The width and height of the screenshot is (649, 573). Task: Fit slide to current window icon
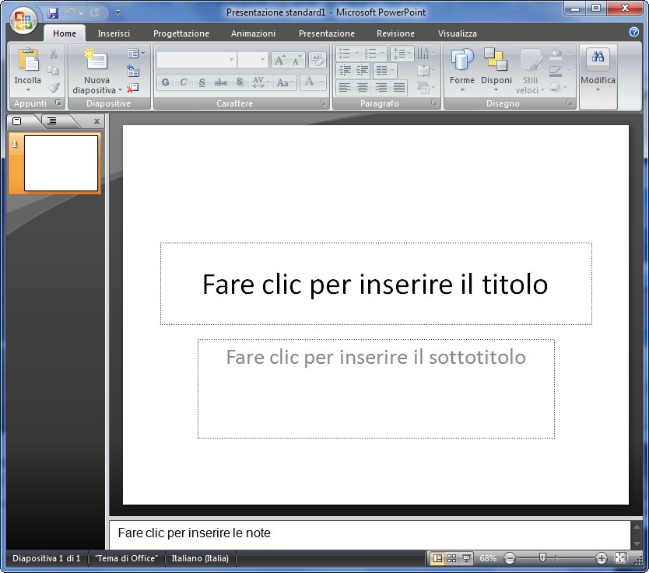coord(620,558)
